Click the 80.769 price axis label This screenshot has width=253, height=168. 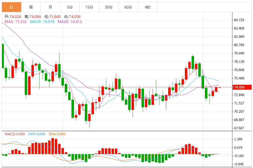(x=239, y=45)
